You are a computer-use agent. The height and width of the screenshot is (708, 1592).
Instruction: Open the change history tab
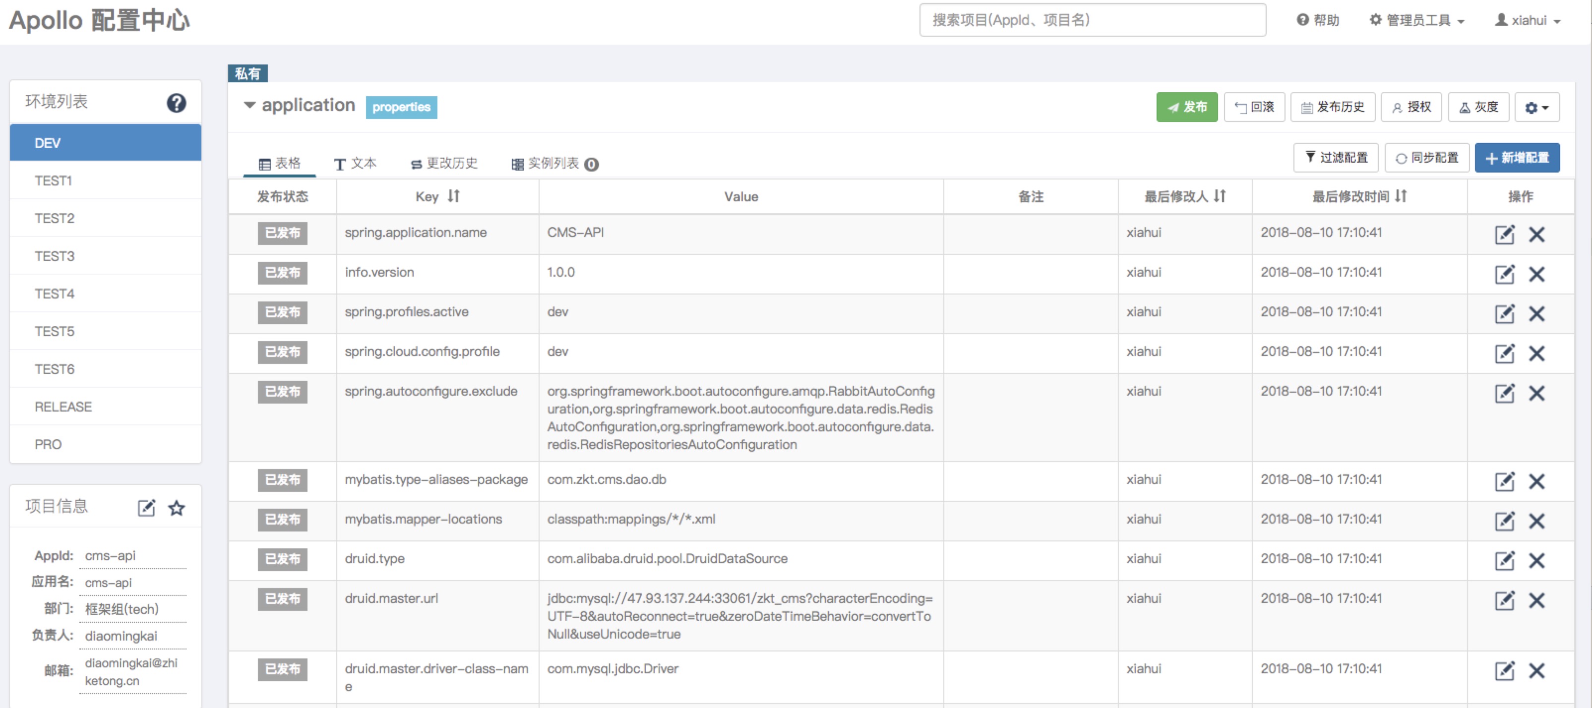[444, 163]
